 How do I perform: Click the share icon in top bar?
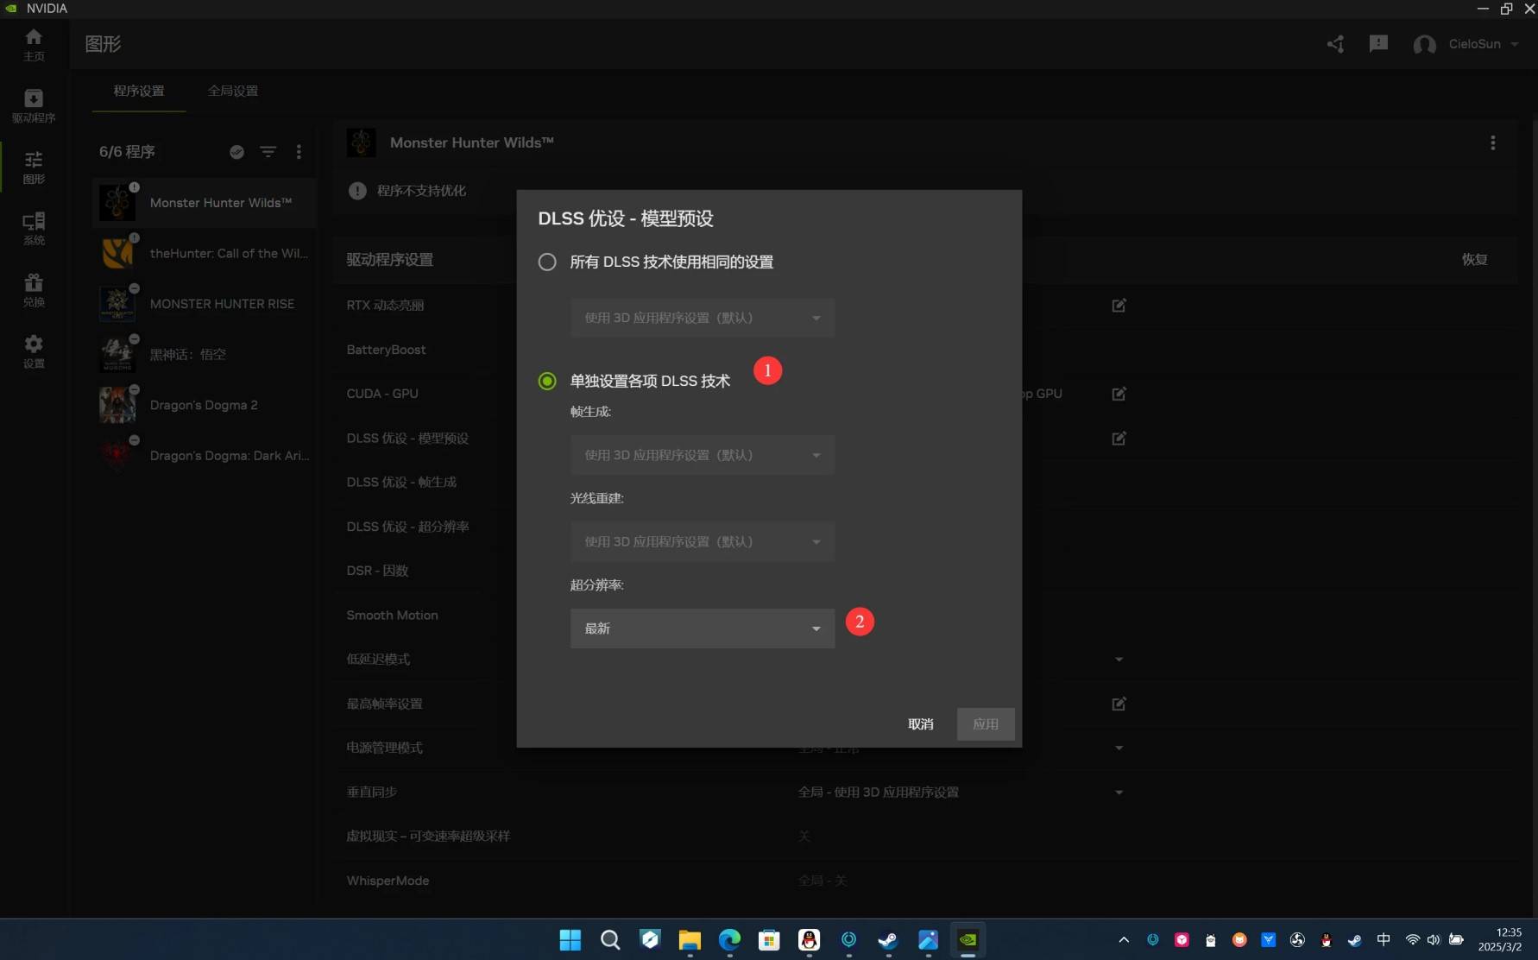tap(1335, 44)
